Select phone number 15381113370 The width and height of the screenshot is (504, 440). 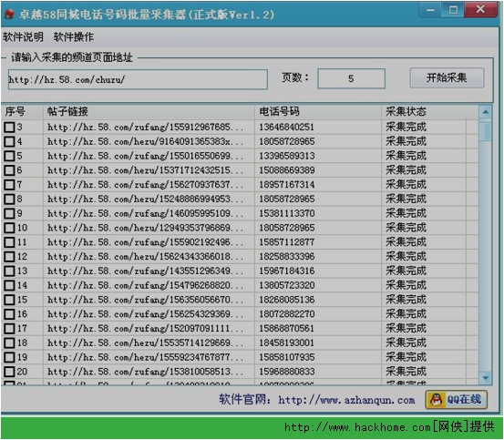point(287,213)
